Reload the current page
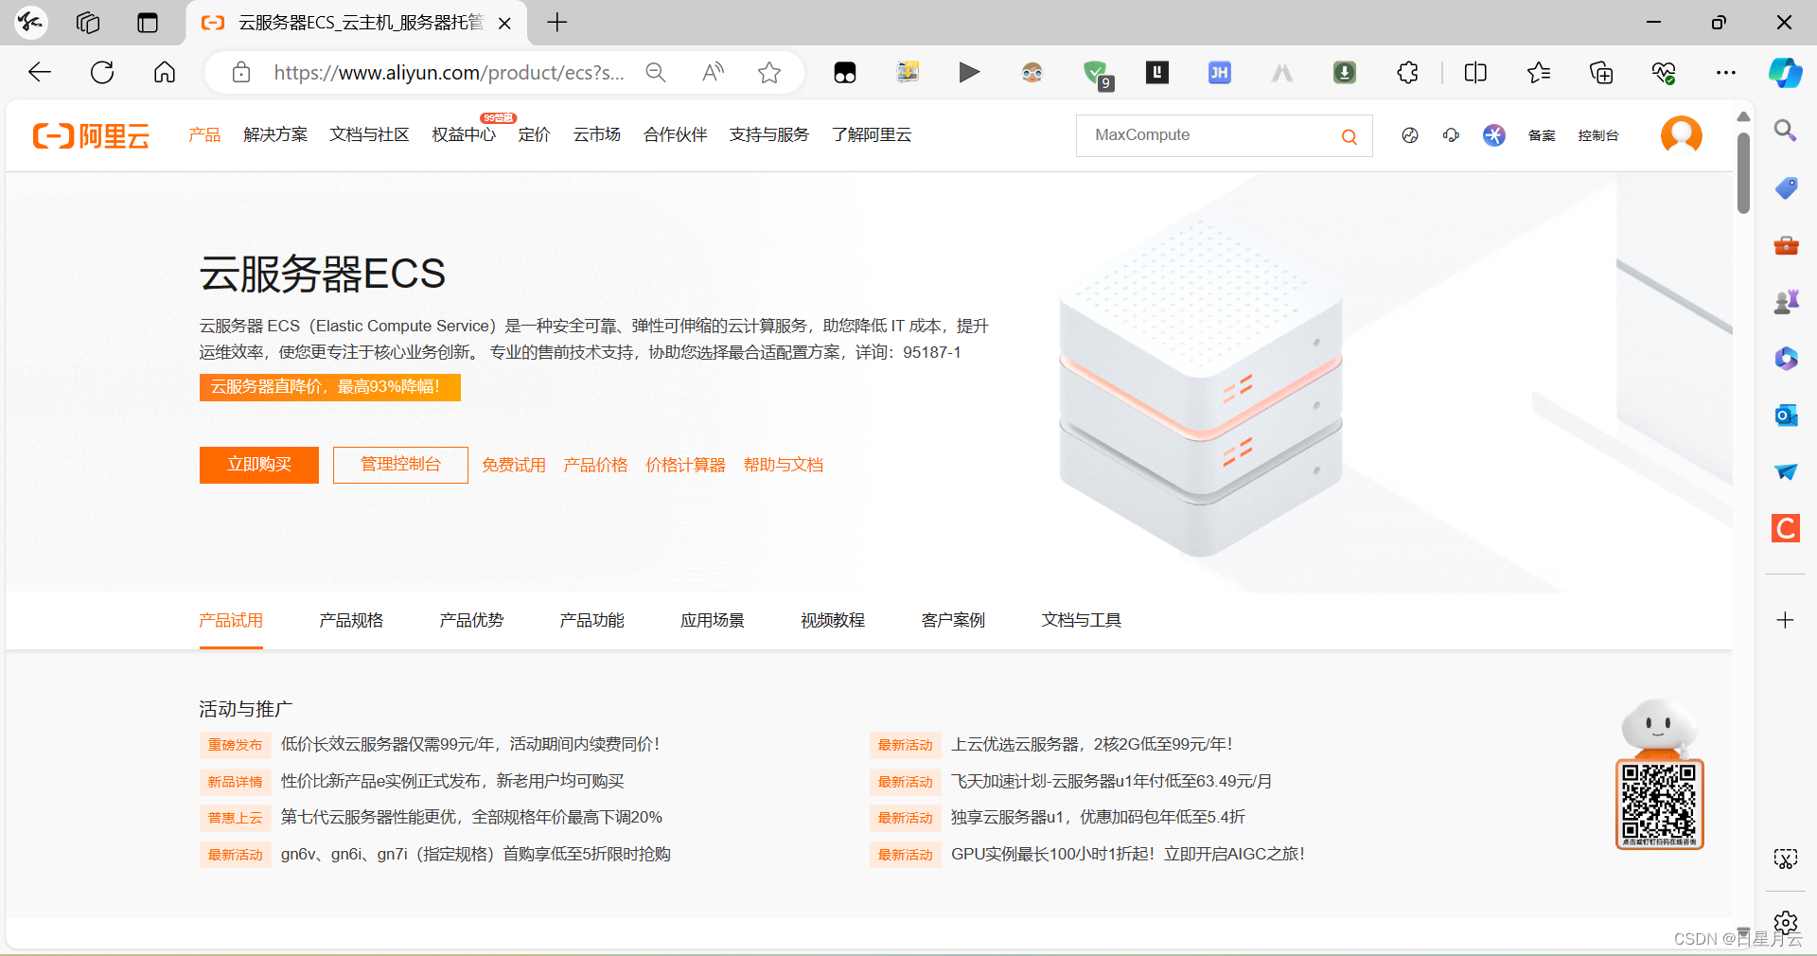Screen dimensions: 1817x956 [102, 72]
